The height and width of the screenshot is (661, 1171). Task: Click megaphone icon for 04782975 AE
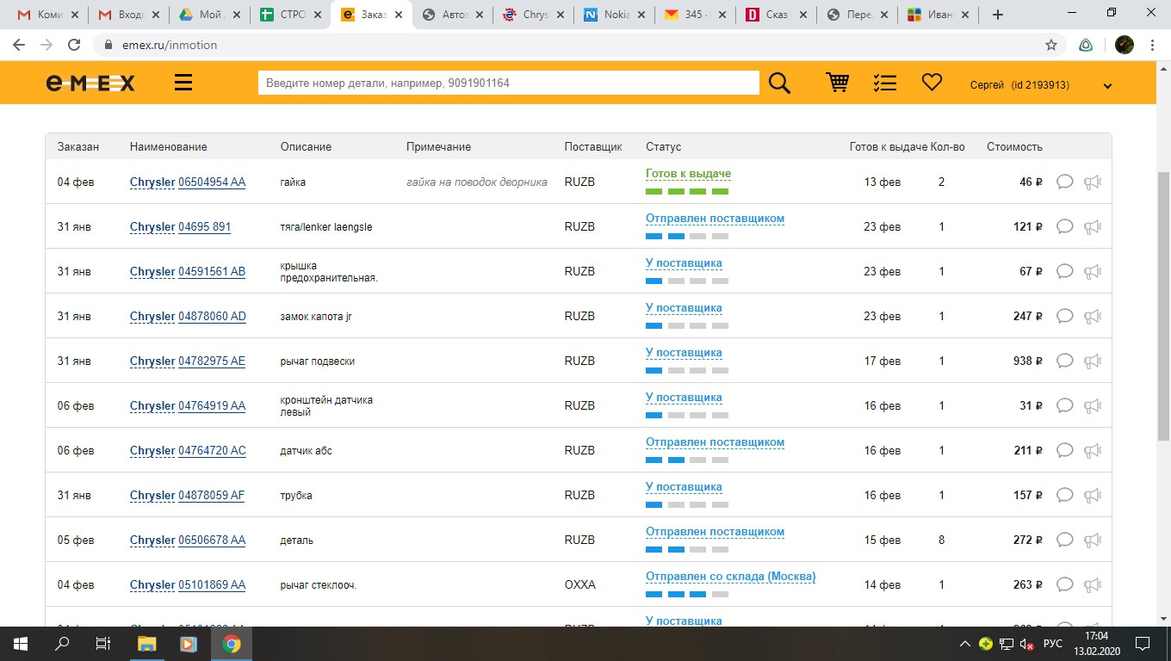coord(1093,361)
